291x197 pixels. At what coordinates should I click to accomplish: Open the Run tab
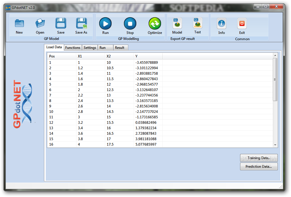(105, 48)
